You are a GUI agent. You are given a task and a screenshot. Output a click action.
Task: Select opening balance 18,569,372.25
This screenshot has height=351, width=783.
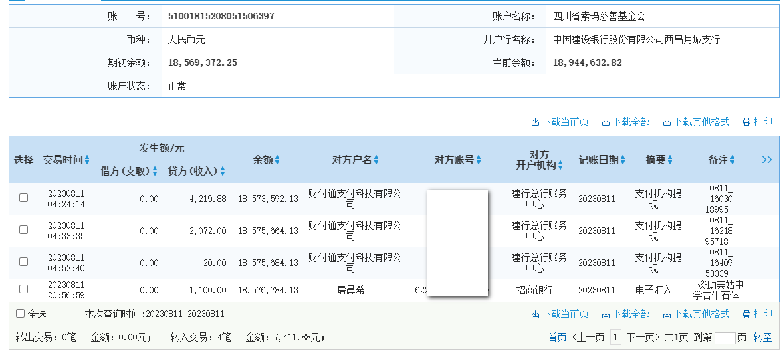tap(203, 63)
